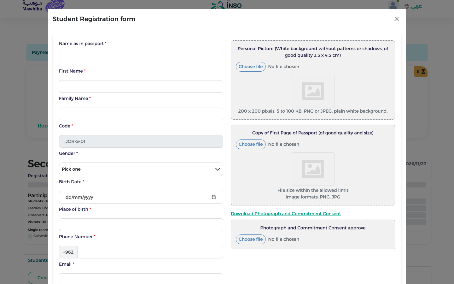
Task: Open the user profile avatar icon
Action: (x=393, y=5)
